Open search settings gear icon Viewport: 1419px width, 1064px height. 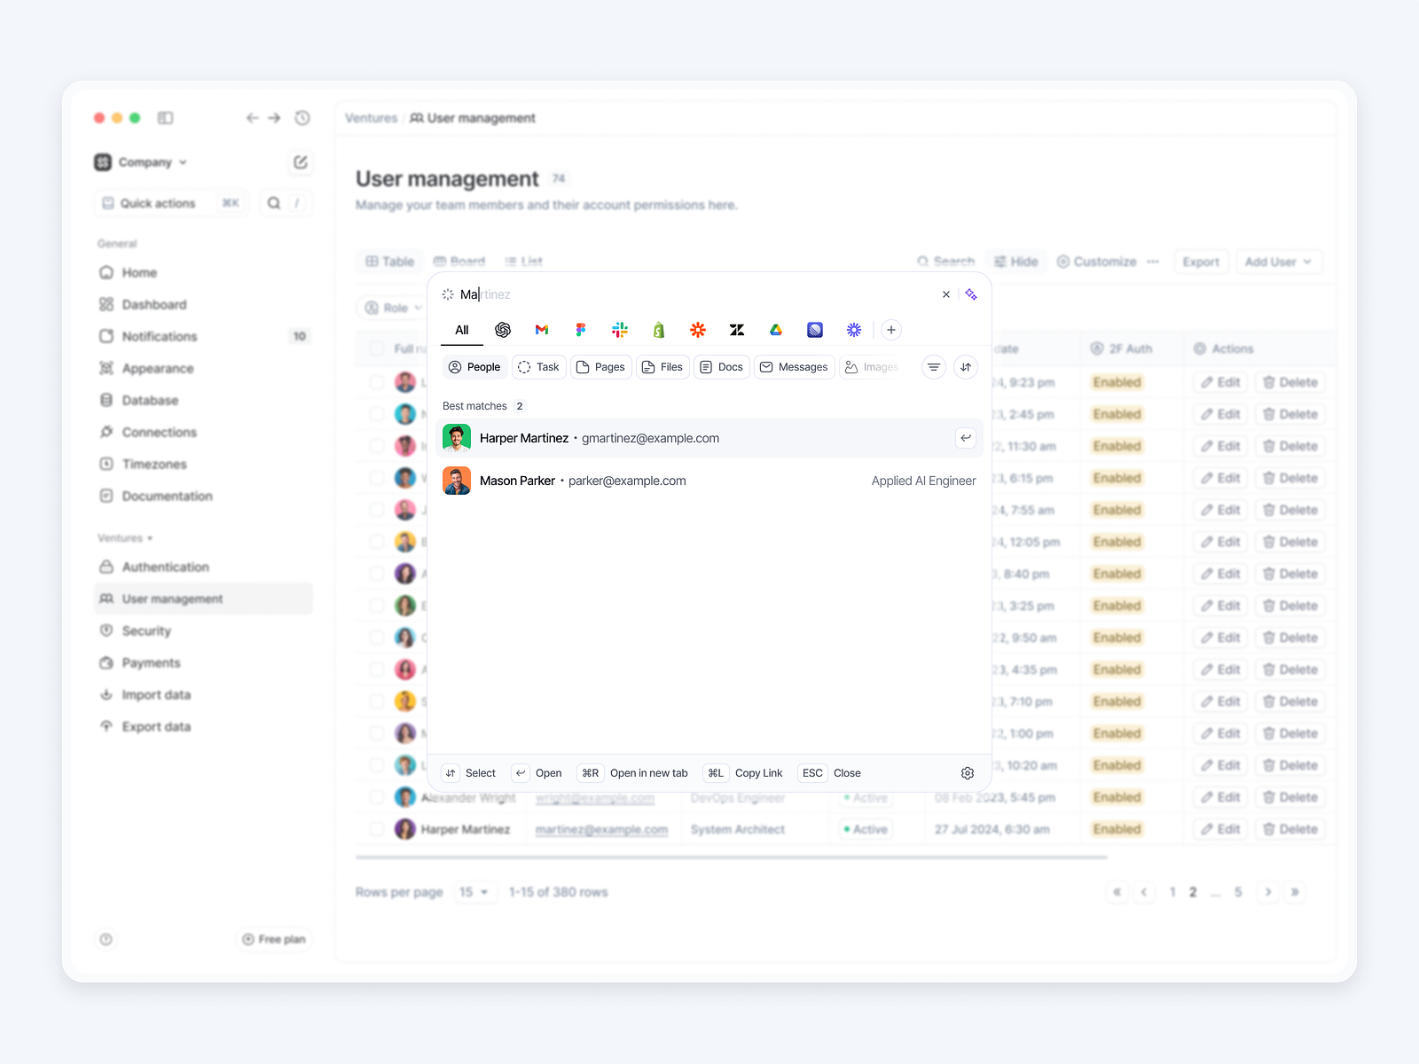point(968,773)
